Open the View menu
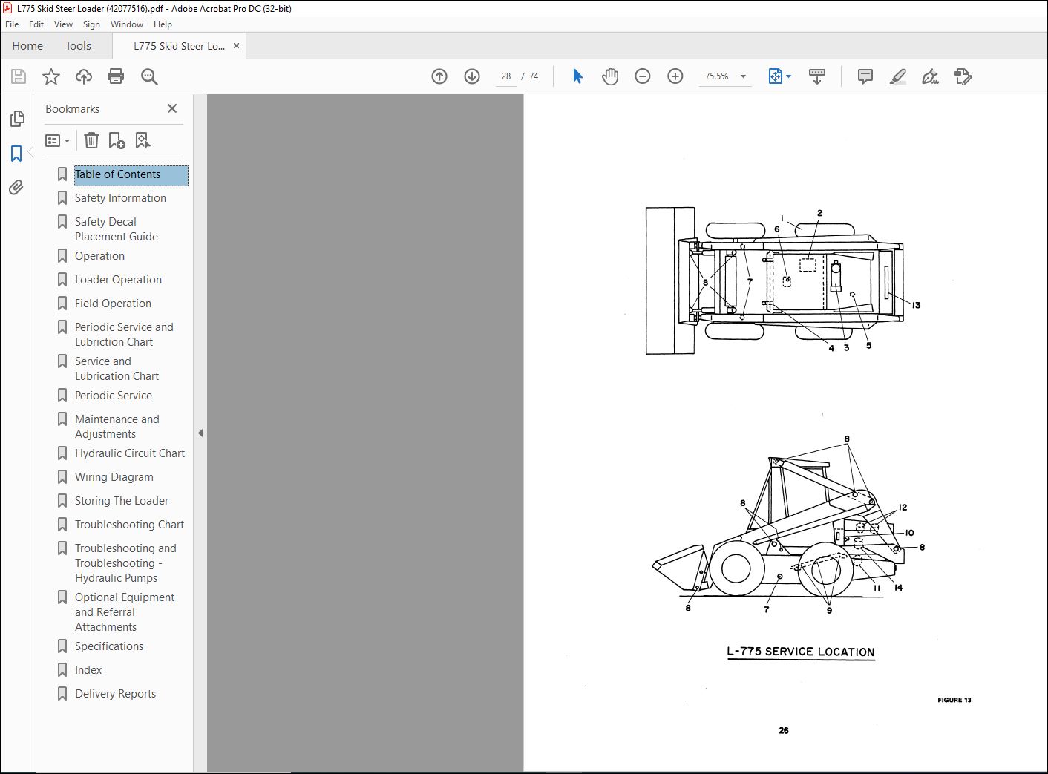The width and height of the screenshot is (1048, 774). pos(64,24)
